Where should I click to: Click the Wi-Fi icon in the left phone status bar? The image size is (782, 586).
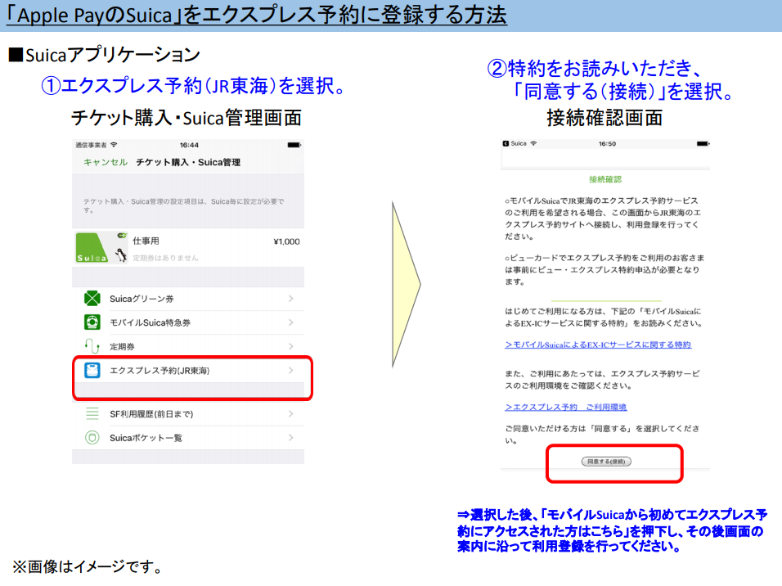(114, 145)
